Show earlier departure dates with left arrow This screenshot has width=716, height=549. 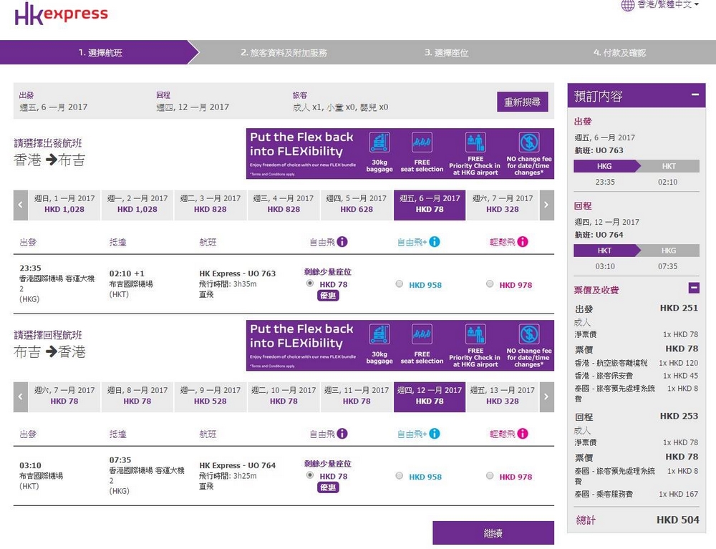click(21, 205)
